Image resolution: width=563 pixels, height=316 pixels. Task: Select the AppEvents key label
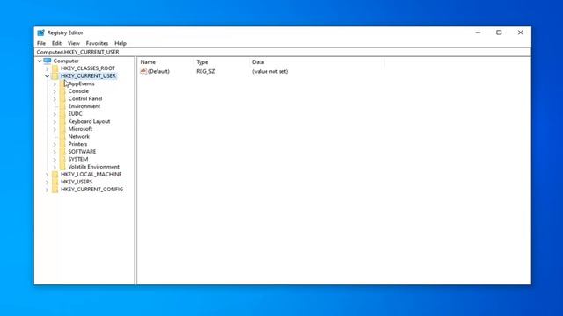pyautogui.click(x=82, y=83)
